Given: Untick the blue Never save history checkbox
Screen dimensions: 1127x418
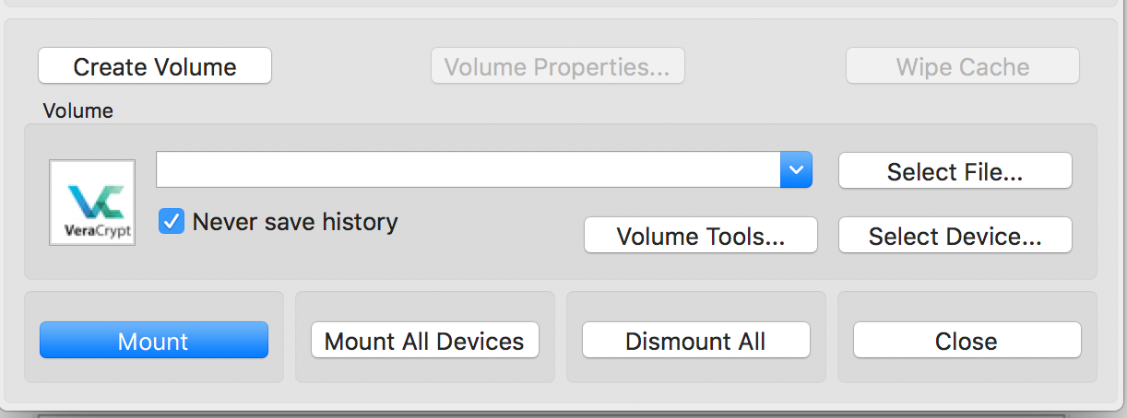Looking at the screenshot, I should (172, 222).
